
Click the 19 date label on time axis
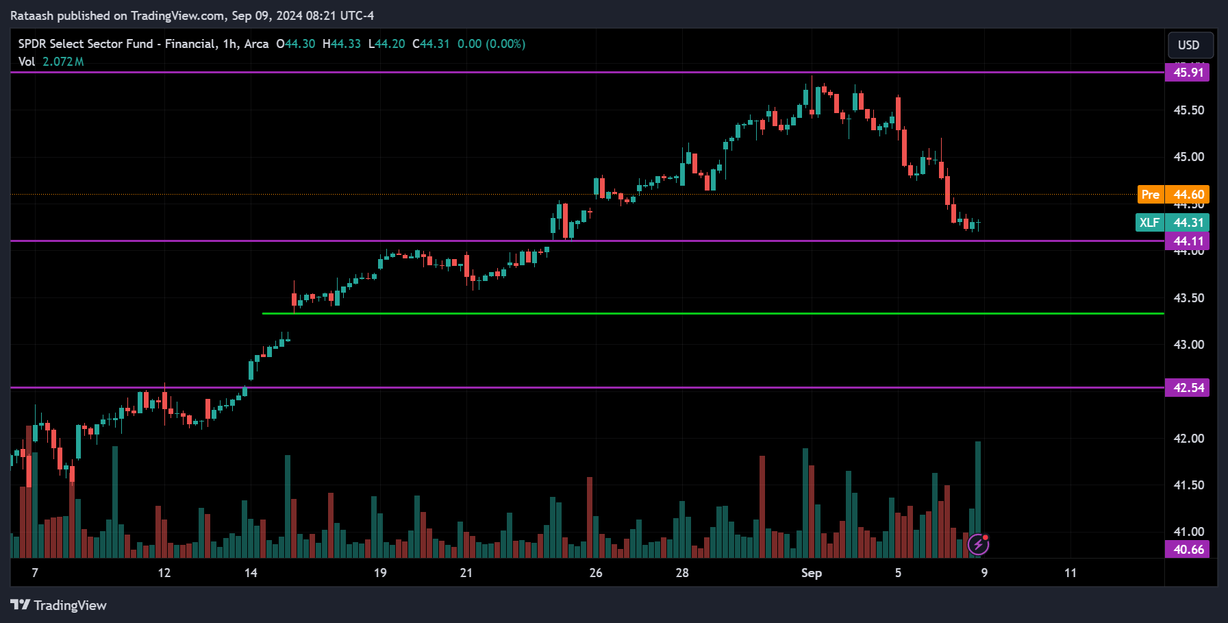[x=380, y=573]
